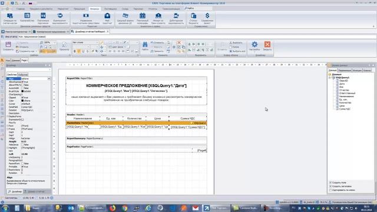Open Статьи бюджета ribbon icon
377x212 pixels.
(x=193, y=16)
